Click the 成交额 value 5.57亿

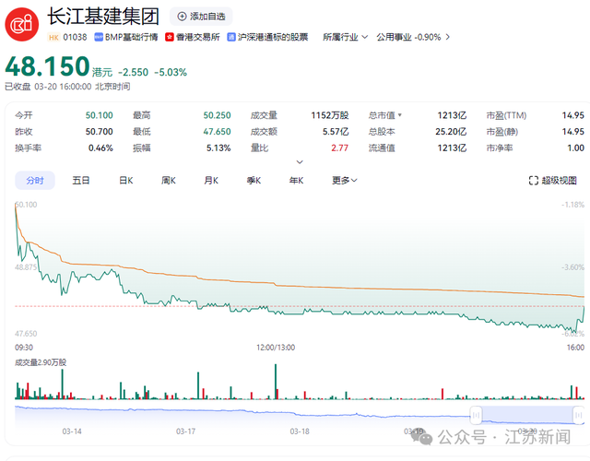click(336, 131)
